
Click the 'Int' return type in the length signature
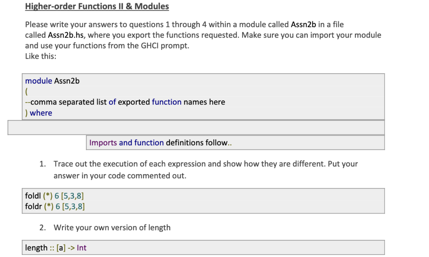82,248
